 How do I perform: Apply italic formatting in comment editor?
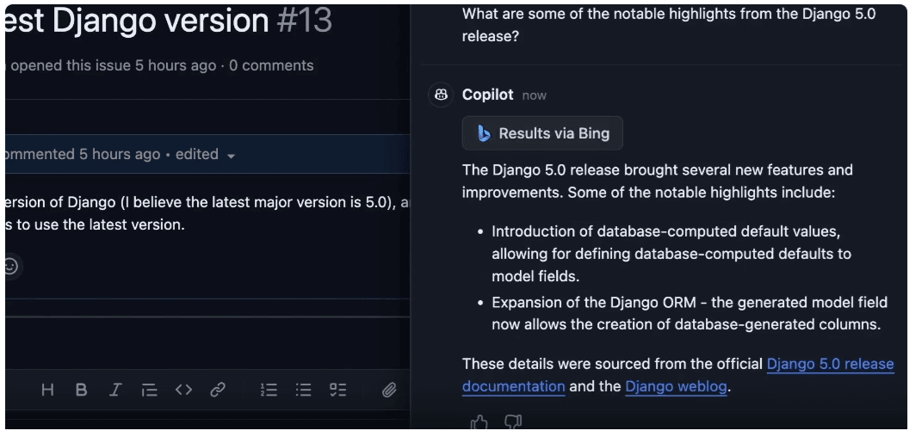pos(115,391)
